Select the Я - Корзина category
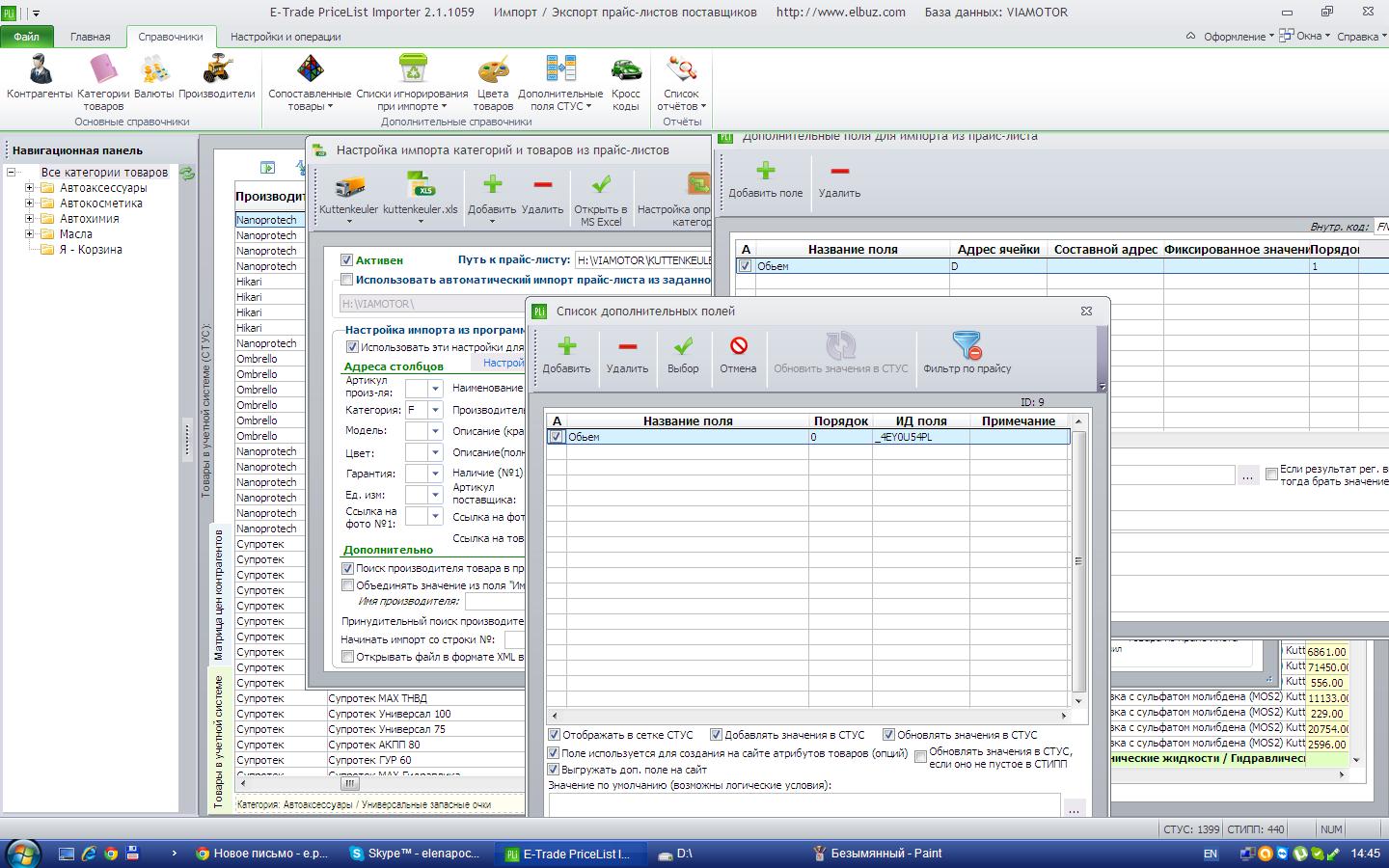 pyautogui.click(x=91, y=250)
